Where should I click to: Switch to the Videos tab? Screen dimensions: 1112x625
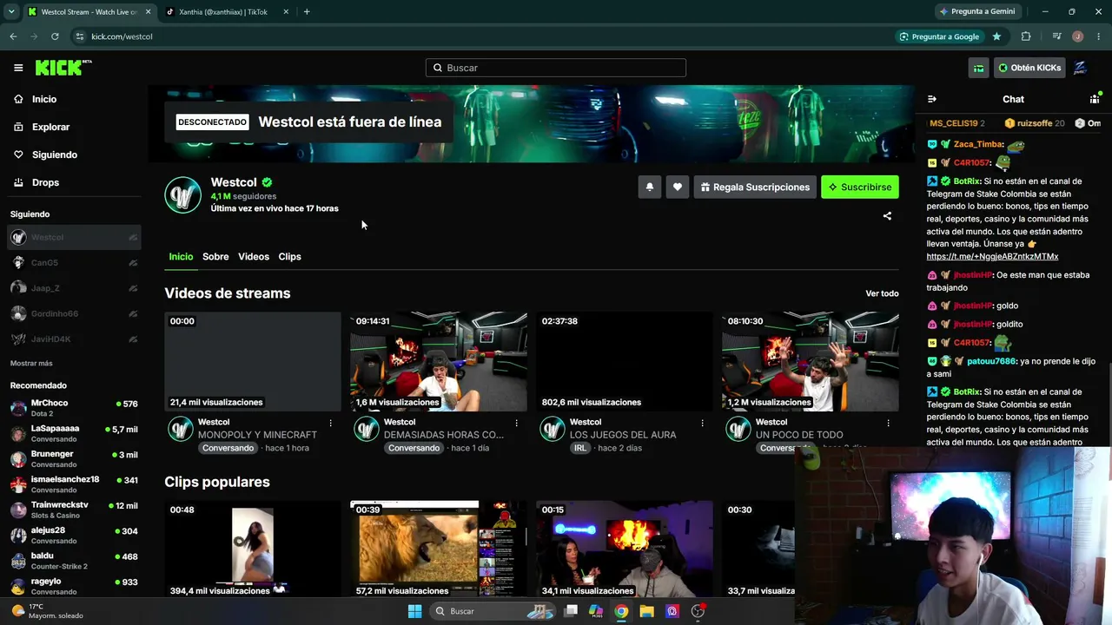(x=254, y=257)
